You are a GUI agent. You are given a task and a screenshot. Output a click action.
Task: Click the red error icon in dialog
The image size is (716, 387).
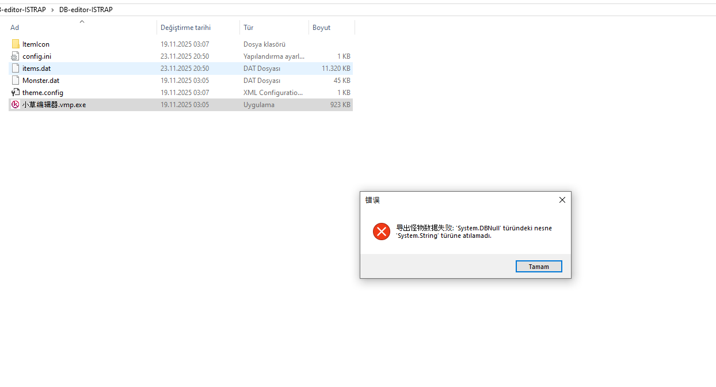point(381,232)
